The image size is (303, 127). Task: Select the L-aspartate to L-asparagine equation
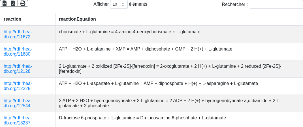tap(158, 84)
